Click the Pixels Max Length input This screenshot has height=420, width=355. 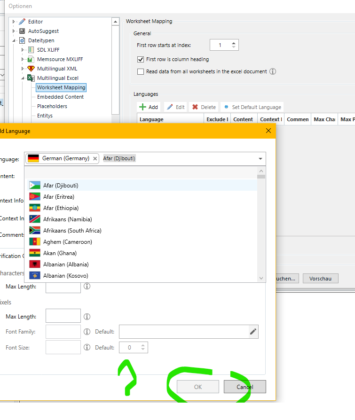click(63, 316)
